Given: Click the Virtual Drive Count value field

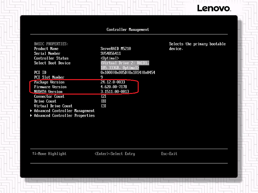Looking at the screenshot, I should click(x=104, y=106).
